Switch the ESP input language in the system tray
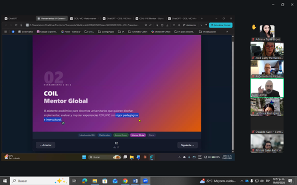 (x=268, y=181)
